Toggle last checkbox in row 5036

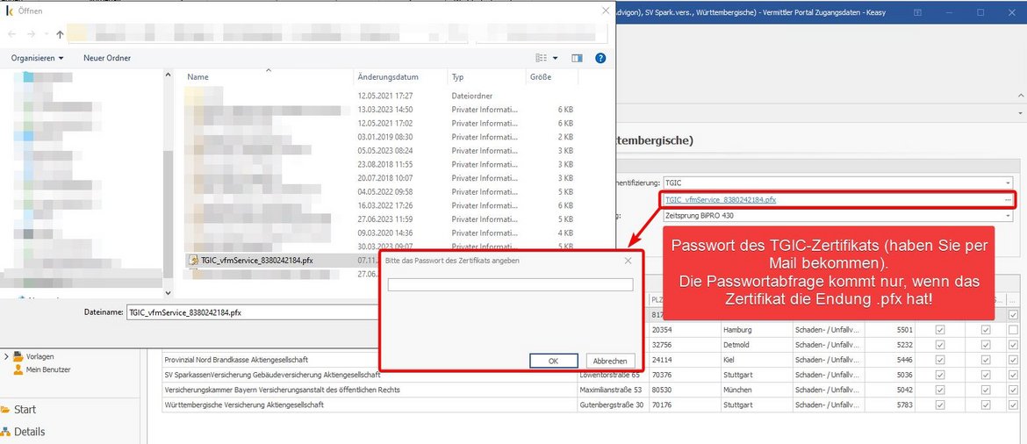(x=1014, y=375)
